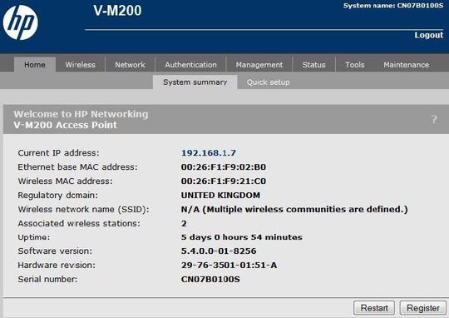Click the serial number value CN07B0100S
The width and height of the screenshot is (449, 318).
(x=210, y=279)
